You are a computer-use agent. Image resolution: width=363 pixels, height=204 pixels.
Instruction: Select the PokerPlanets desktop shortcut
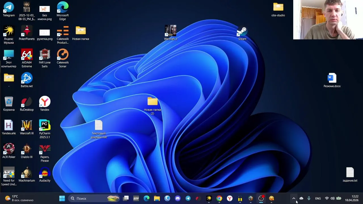[x=27, y=33]
